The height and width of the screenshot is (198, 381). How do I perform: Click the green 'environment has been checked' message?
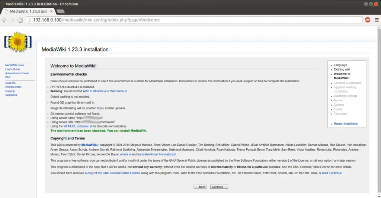(x=99, y=131)
